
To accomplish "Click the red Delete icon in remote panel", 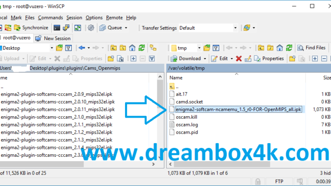I will [x=239, y=59].
